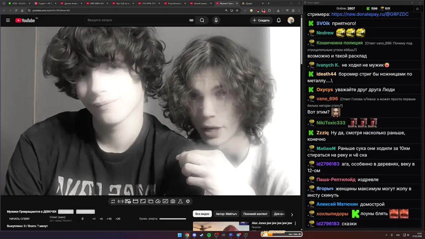Click the split minutes value 0
Screen dimensions: 425x239
(83, 219)
